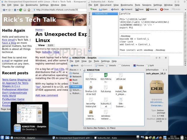187x140 pixels.
Task: Select the Silk-Subver... file
Action: [x=121, y=103]
